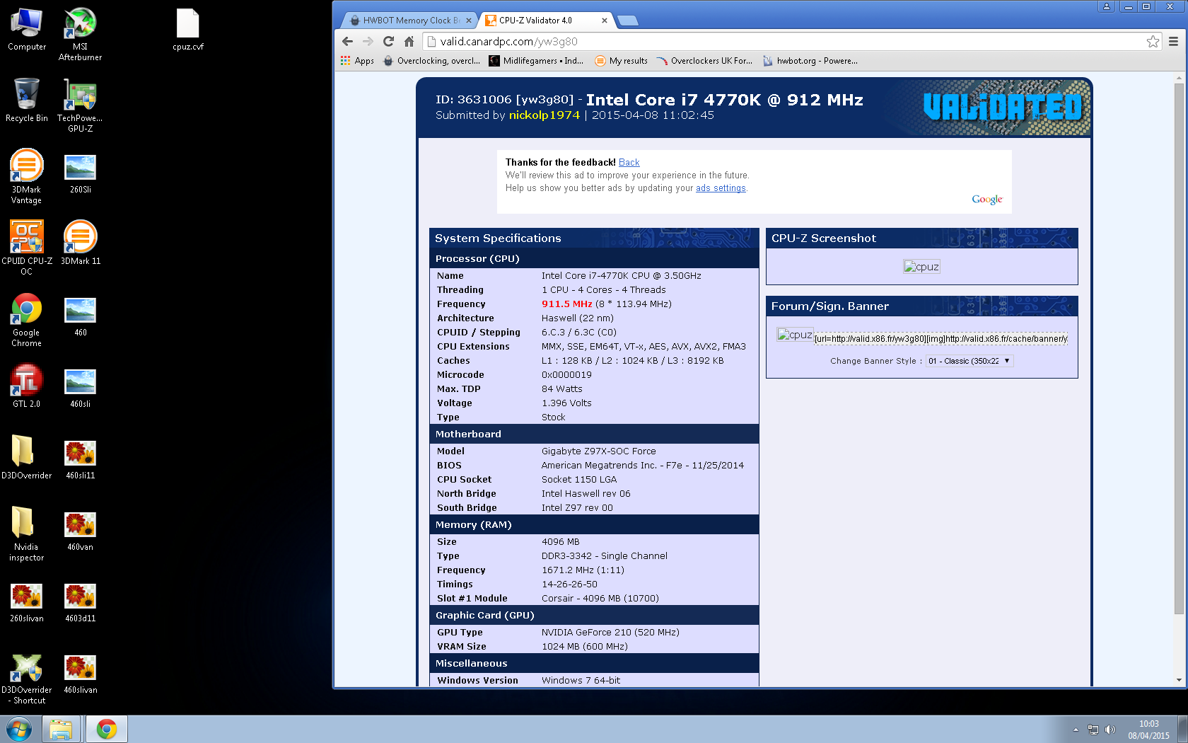This screenshot has width=1188, height=743.
Task: Reload the current page
Action: (388, 42)
